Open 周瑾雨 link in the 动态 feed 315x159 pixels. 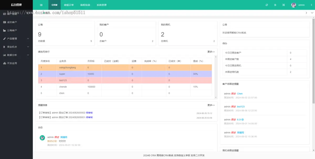coord(64,137)
